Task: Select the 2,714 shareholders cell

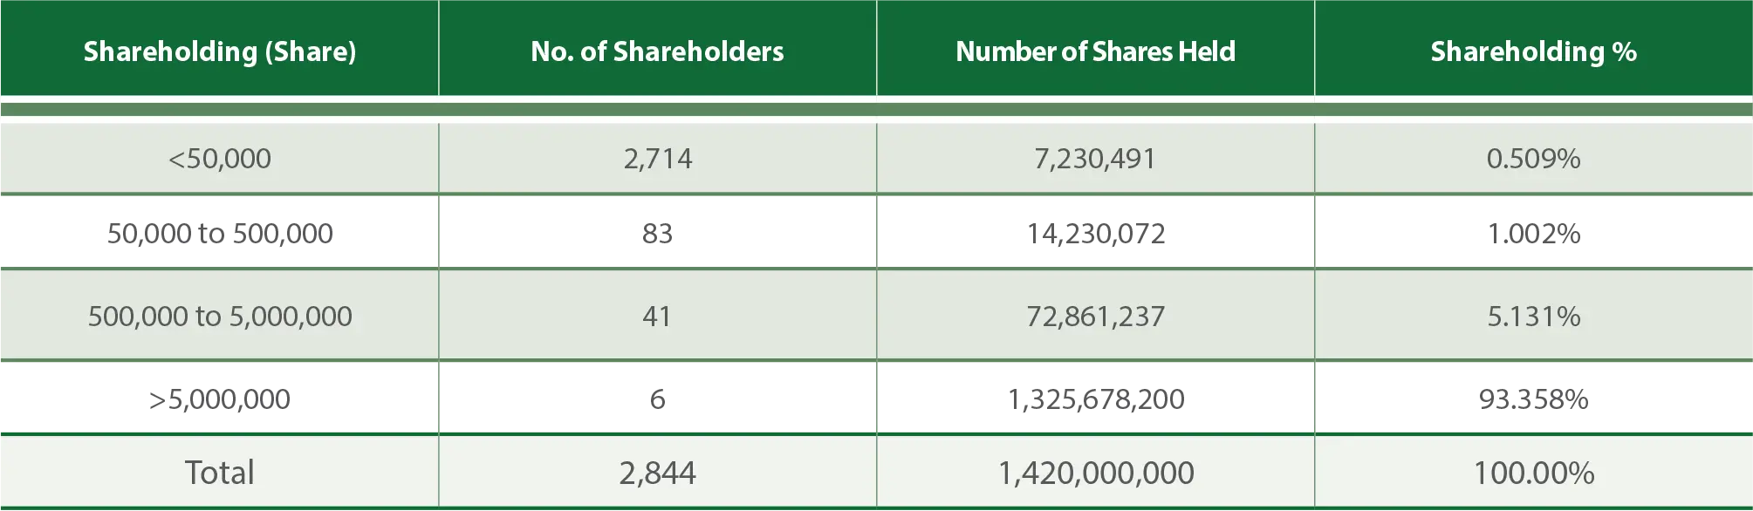Action: pyautogui.click(x=657, y=159)
